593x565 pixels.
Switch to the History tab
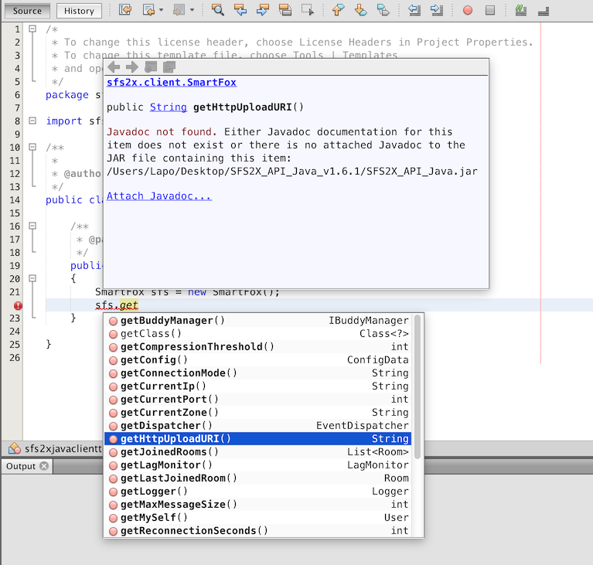click(x=79, y=11)
